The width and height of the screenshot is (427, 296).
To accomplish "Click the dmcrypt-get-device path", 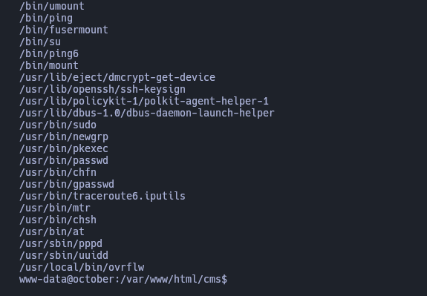I will coord(117,78).
